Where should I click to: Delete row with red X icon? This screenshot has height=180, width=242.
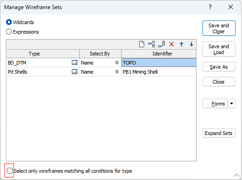pos(171,44)
